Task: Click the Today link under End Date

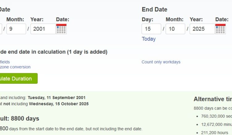Action: (x=148, y=39)
